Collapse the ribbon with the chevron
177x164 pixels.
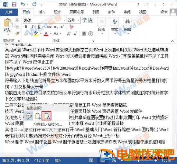click(172, 41)
